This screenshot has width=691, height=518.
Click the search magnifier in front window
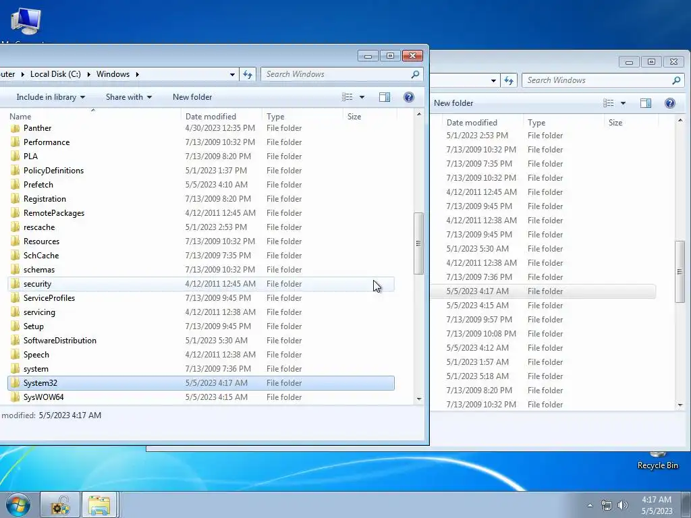(415, 74)
